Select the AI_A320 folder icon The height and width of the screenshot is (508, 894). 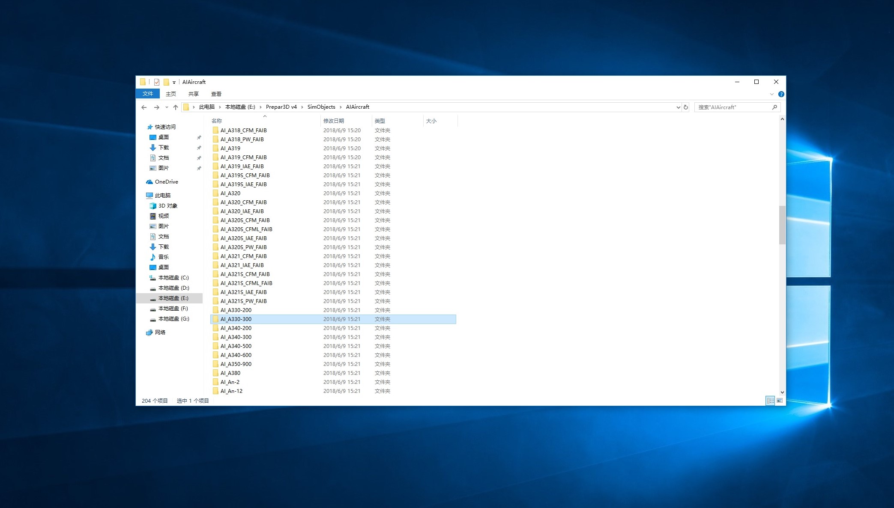coord(215,193)
